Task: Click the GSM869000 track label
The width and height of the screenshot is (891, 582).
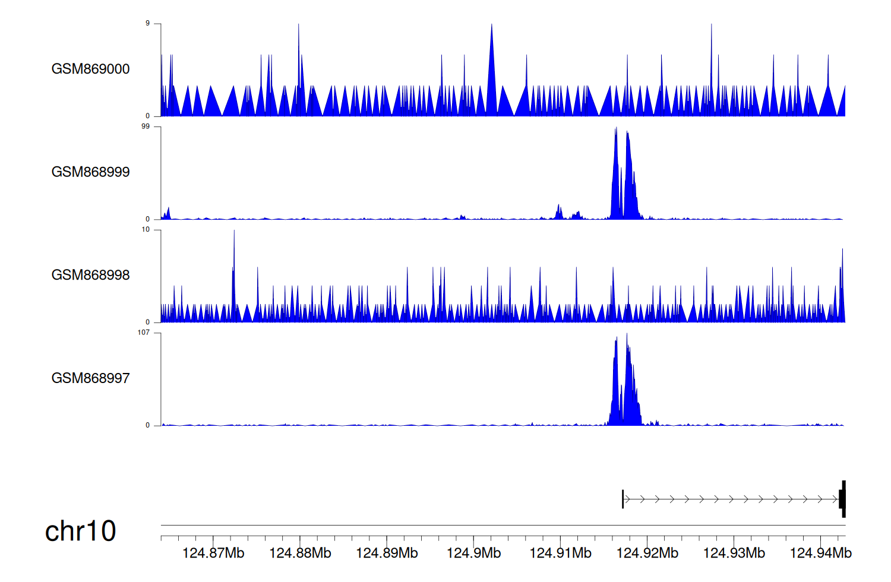Action: click(x=90, y=69)
